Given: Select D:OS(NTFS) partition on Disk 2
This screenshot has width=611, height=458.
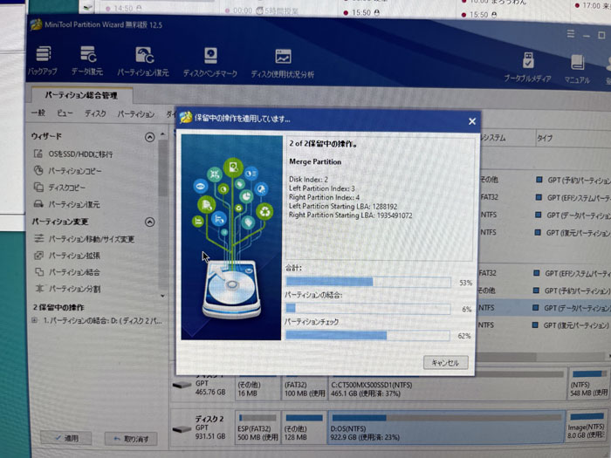Looking at the screenshot, I should pyautogui.click(x=446, y=427).
